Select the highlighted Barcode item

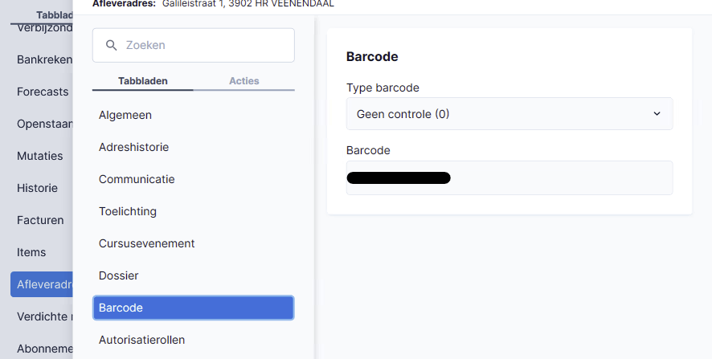(193, 308)
